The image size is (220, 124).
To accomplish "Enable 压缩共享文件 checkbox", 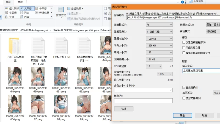I will [x=184, y=48].
